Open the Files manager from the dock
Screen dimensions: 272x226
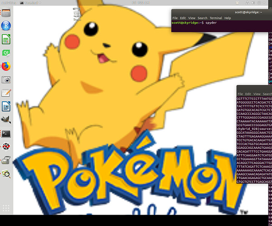point(6,13)
